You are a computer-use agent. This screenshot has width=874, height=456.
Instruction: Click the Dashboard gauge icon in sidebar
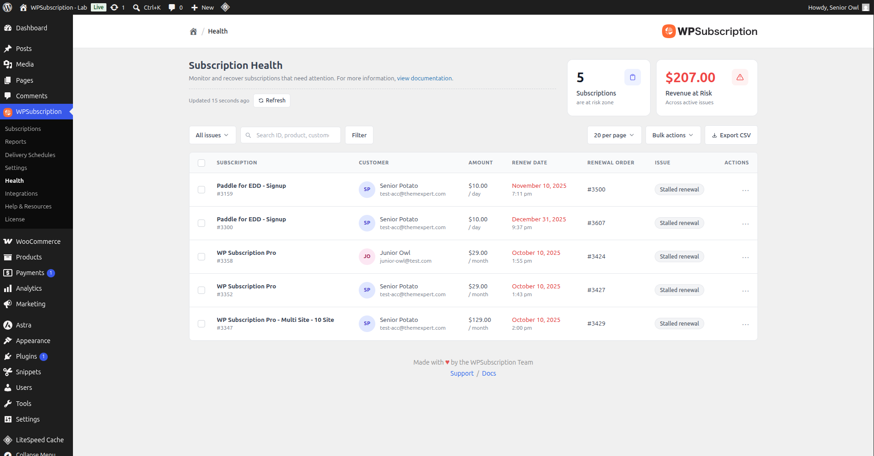pos(8,28)
